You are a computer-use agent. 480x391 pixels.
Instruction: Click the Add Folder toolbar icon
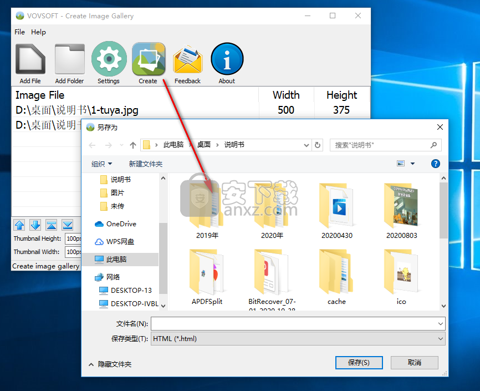point(69,59)
